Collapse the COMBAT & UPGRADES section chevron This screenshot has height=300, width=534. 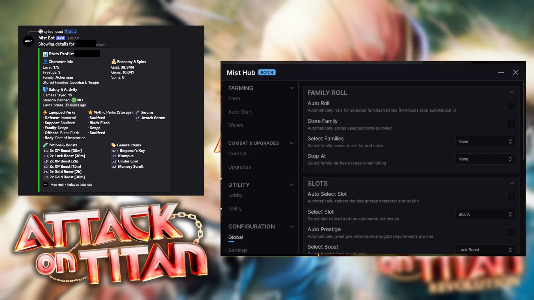pyautogui.click(x=291, y=143)
